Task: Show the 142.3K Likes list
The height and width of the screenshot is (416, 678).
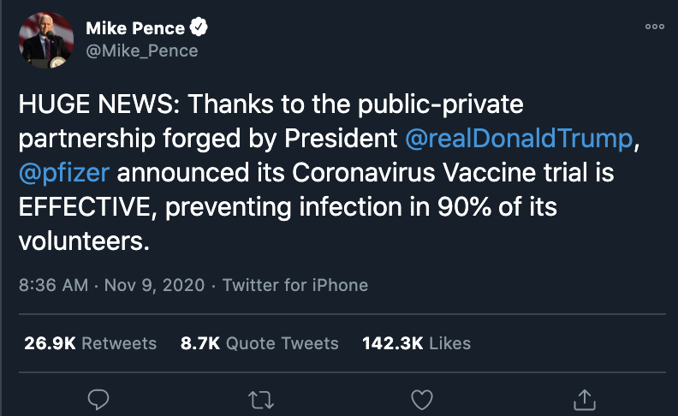Action: pyautogui.click(x=416, y=343)
